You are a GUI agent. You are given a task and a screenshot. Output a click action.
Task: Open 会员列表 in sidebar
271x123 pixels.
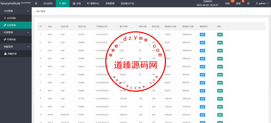[16, 18]
